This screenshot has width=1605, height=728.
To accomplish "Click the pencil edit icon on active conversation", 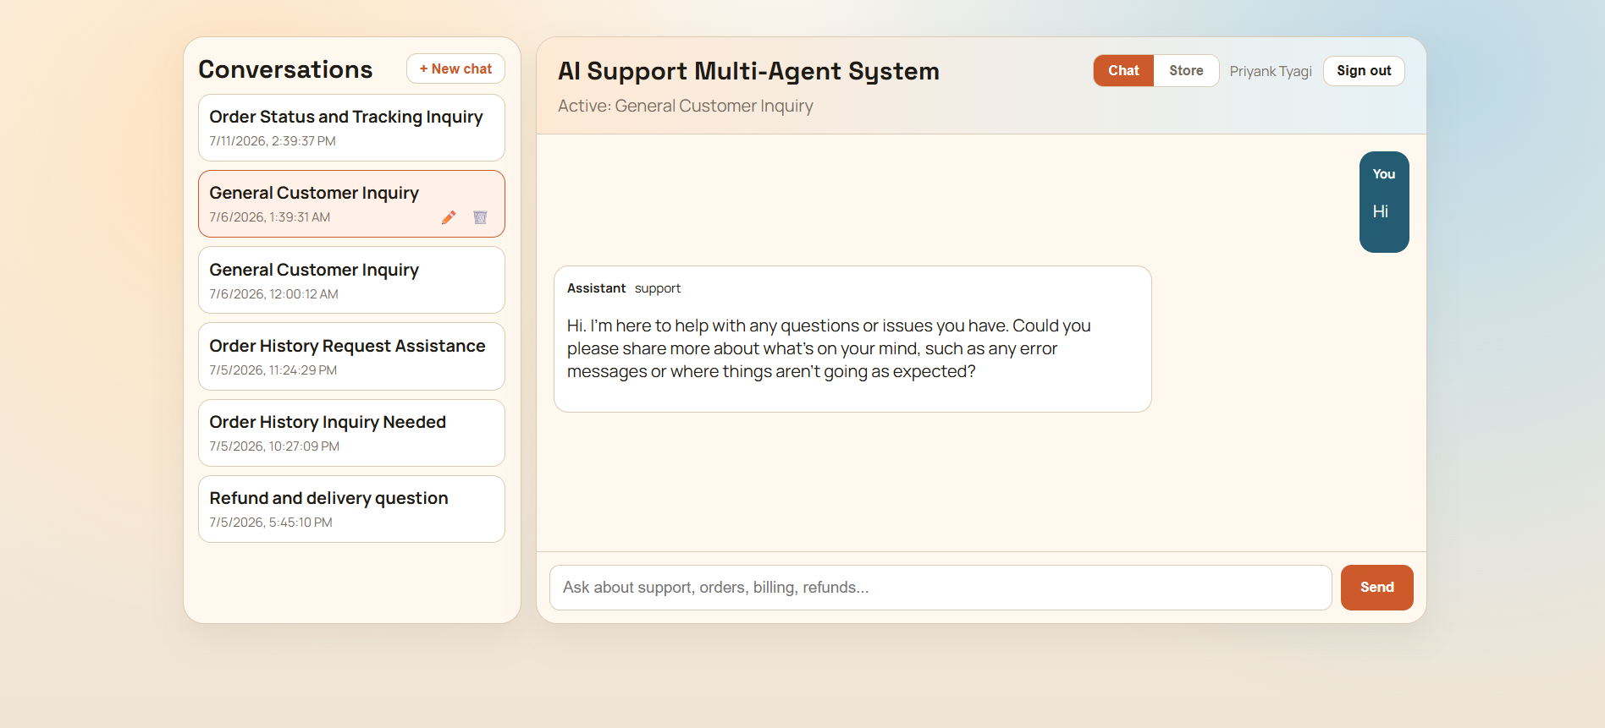I will (x=449, y=217).
